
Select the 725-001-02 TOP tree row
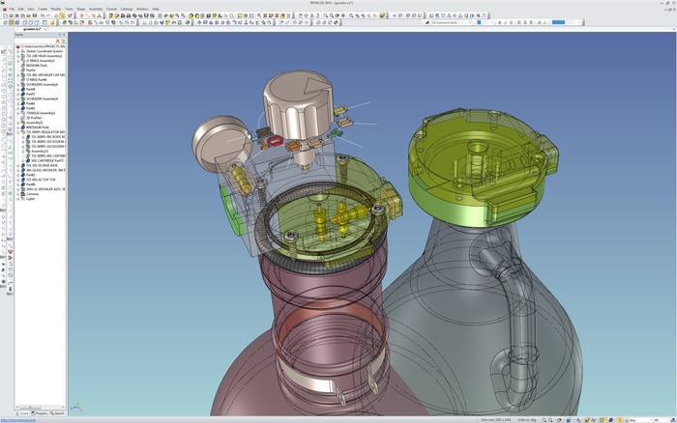pos(38,180)
